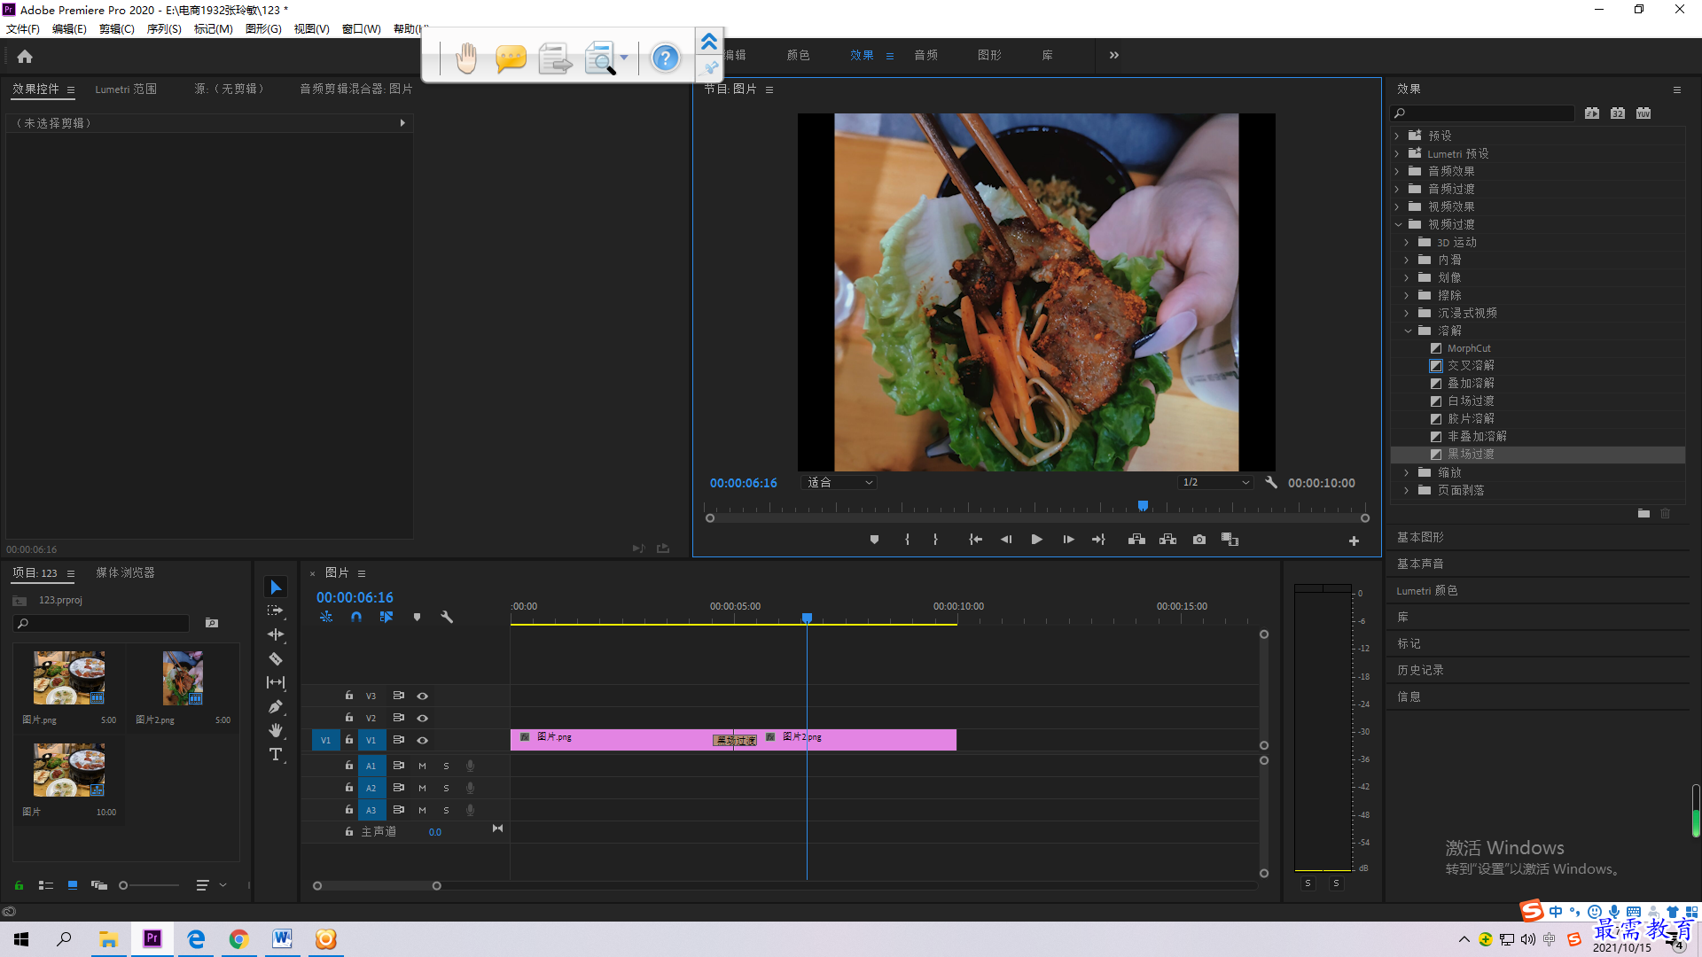
Task: Collapse the 视频过渡 folder
Action: 1398,224
